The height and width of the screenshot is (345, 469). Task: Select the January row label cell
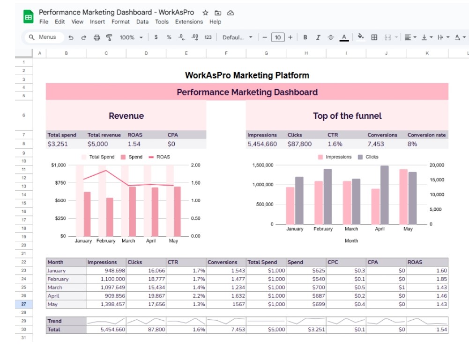coord(66,270)
